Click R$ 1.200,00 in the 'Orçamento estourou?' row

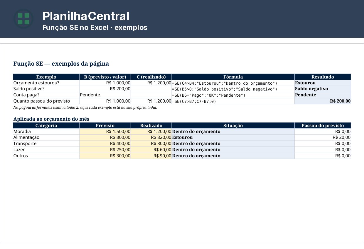[151, 83]
